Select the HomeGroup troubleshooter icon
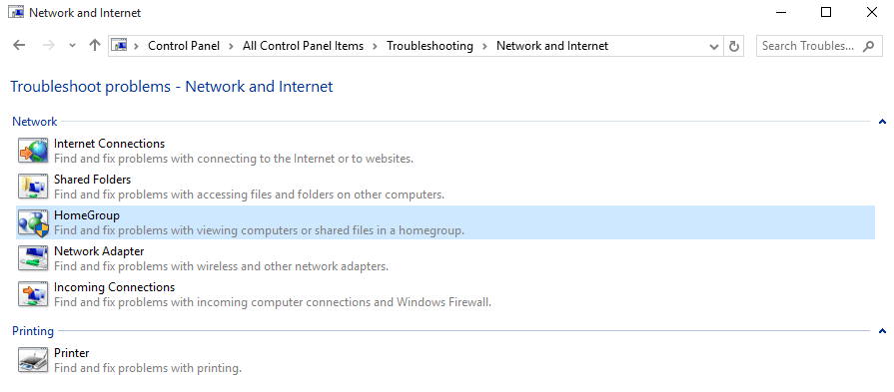 (x=33, y=222)
